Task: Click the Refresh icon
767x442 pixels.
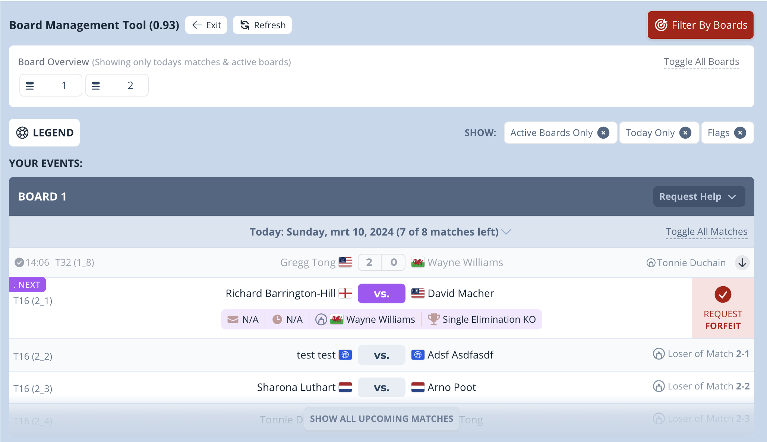Action: pos(244,25)
